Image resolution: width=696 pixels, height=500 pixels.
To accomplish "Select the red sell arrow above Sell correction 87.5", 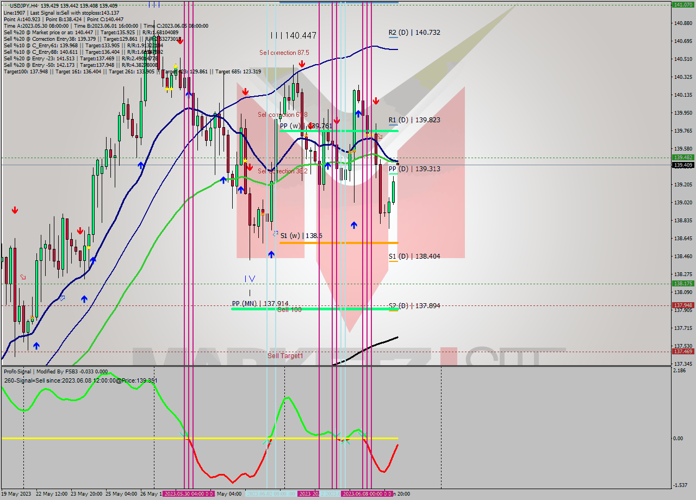I will click(302, 64).
